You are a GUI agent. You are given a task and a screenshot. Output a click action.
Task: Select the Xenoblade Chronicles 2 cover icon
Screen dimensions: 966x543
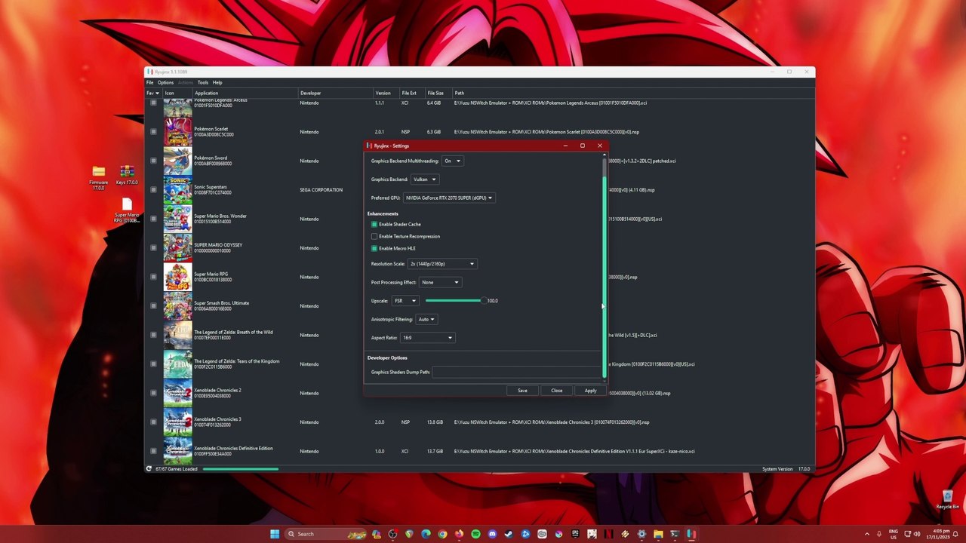[177, 393]
